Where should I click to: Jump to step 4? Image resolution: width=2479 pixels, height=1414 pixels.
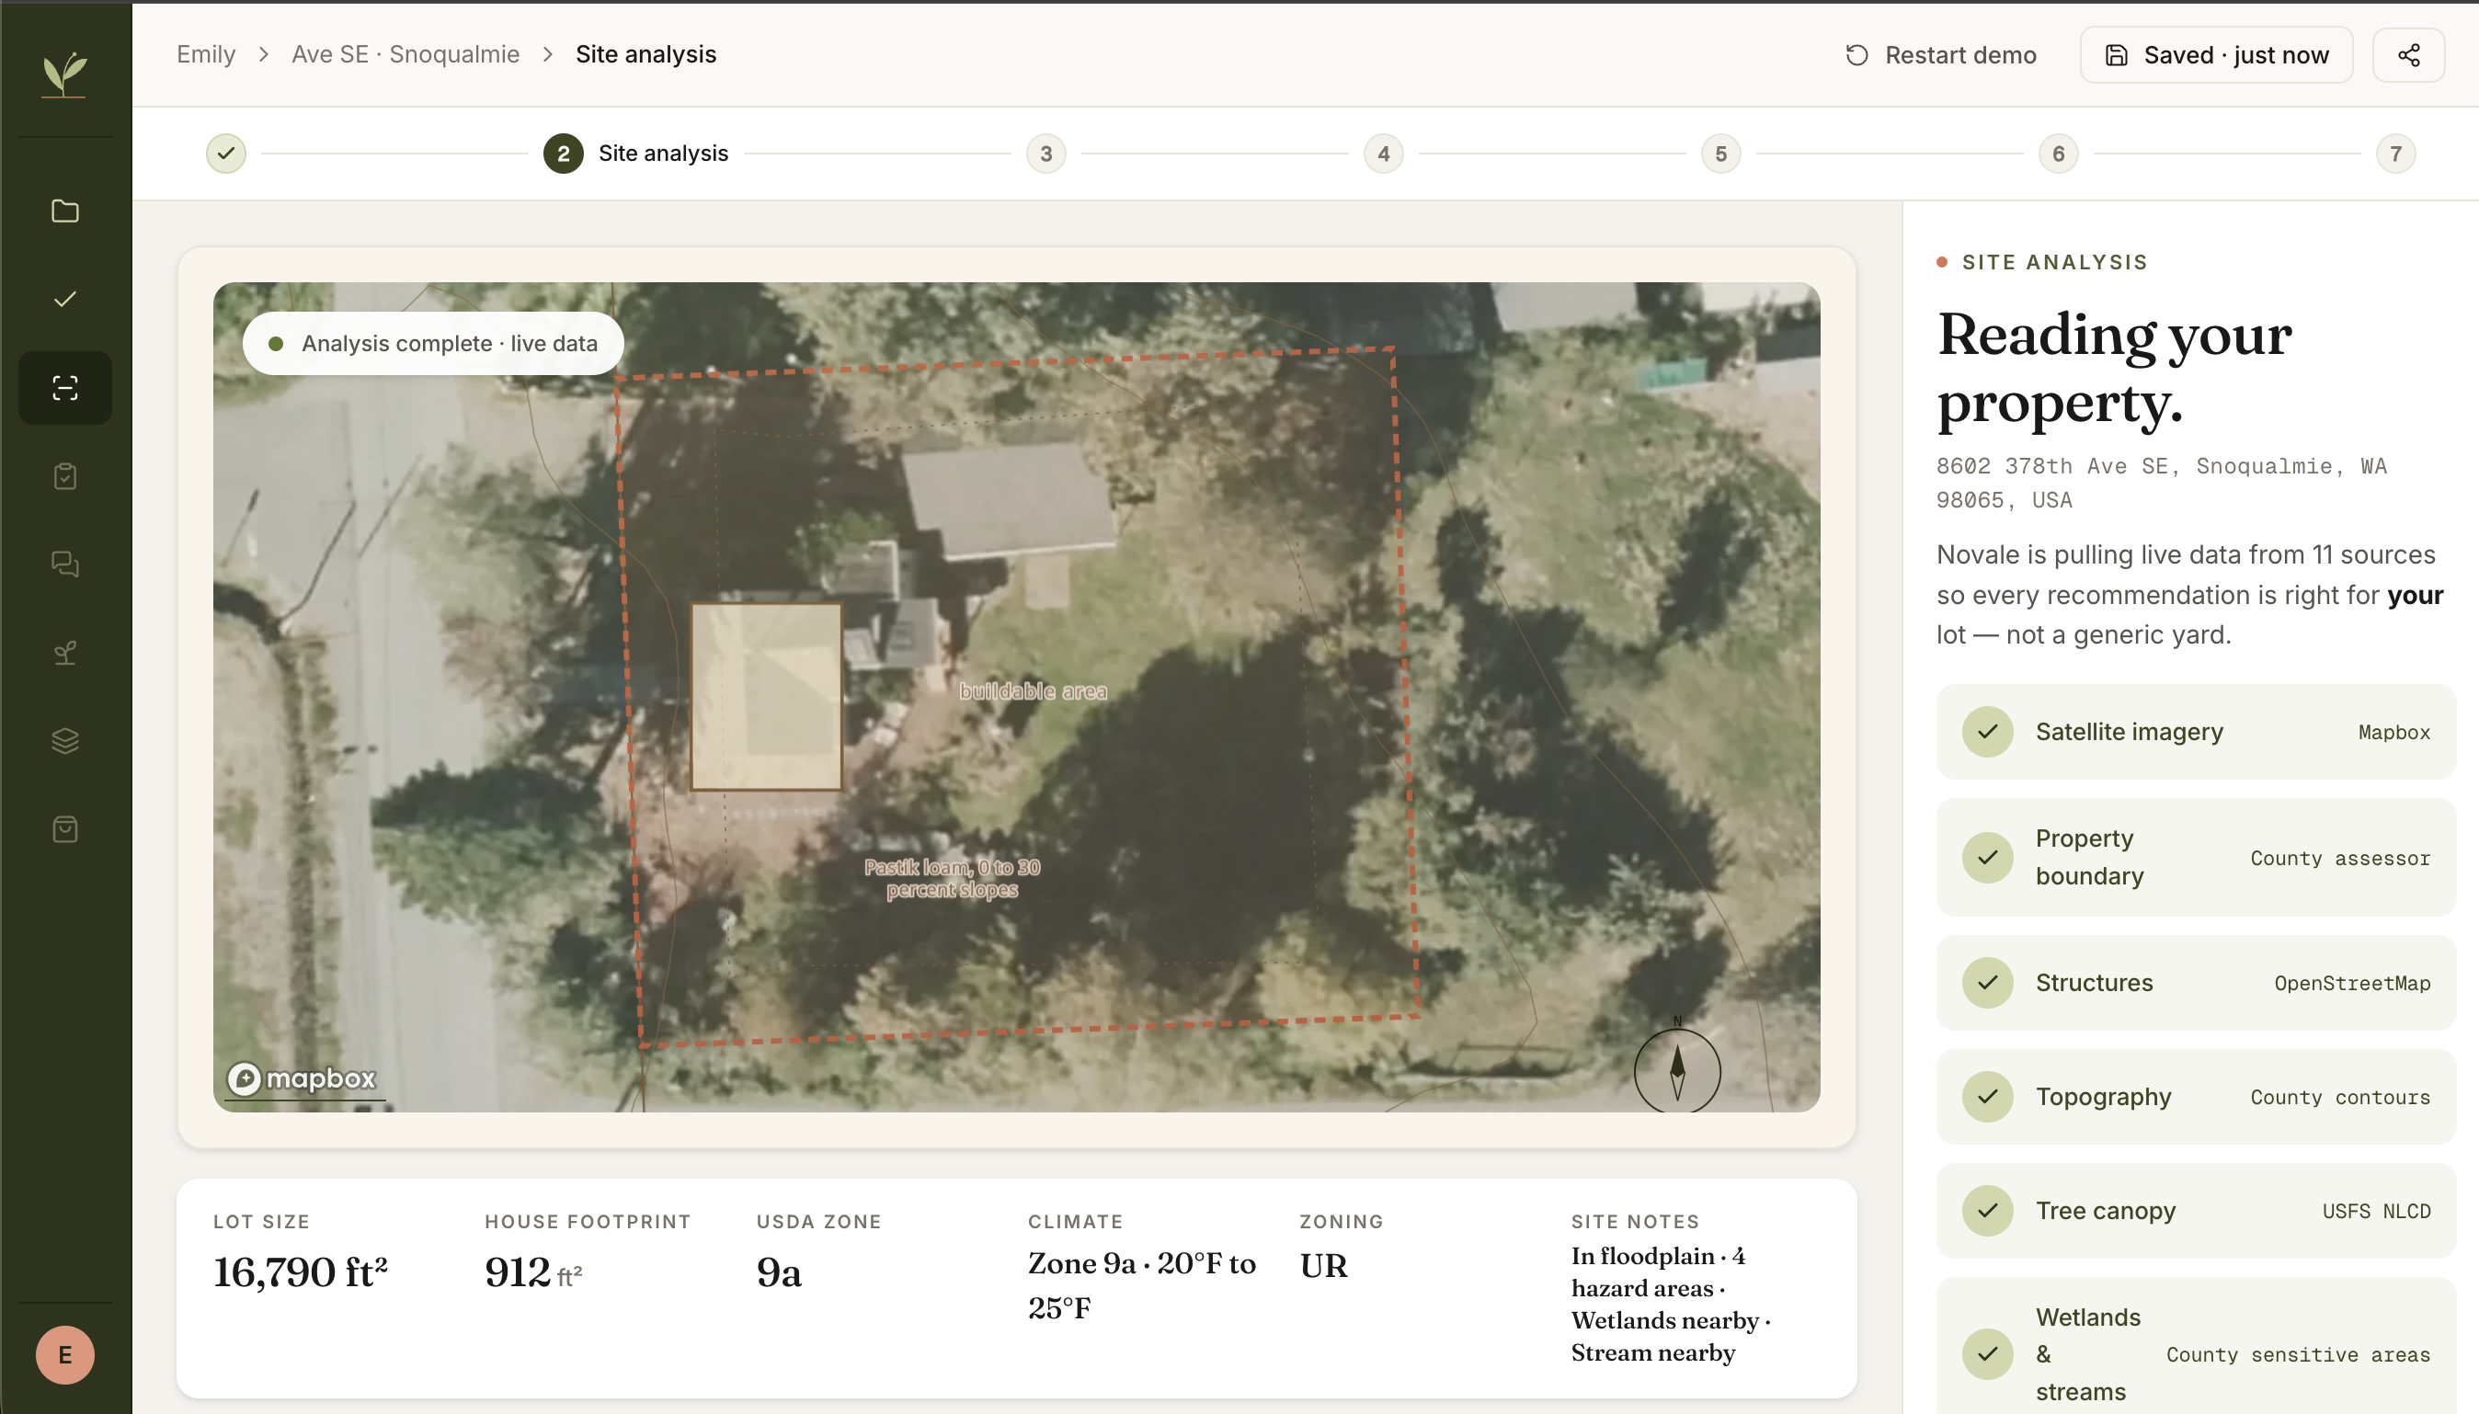tap(1384, 154)
